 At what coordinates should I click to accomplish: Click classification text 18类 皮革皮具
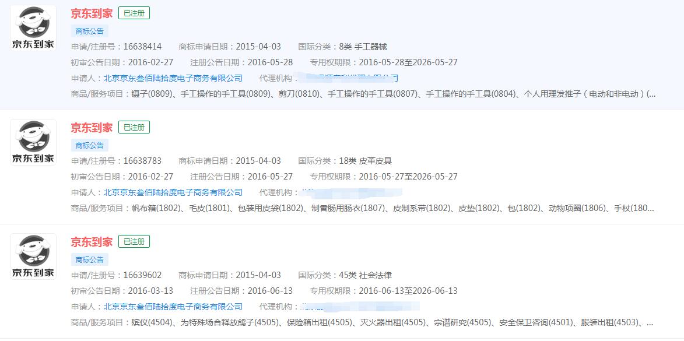coord(366,161)
